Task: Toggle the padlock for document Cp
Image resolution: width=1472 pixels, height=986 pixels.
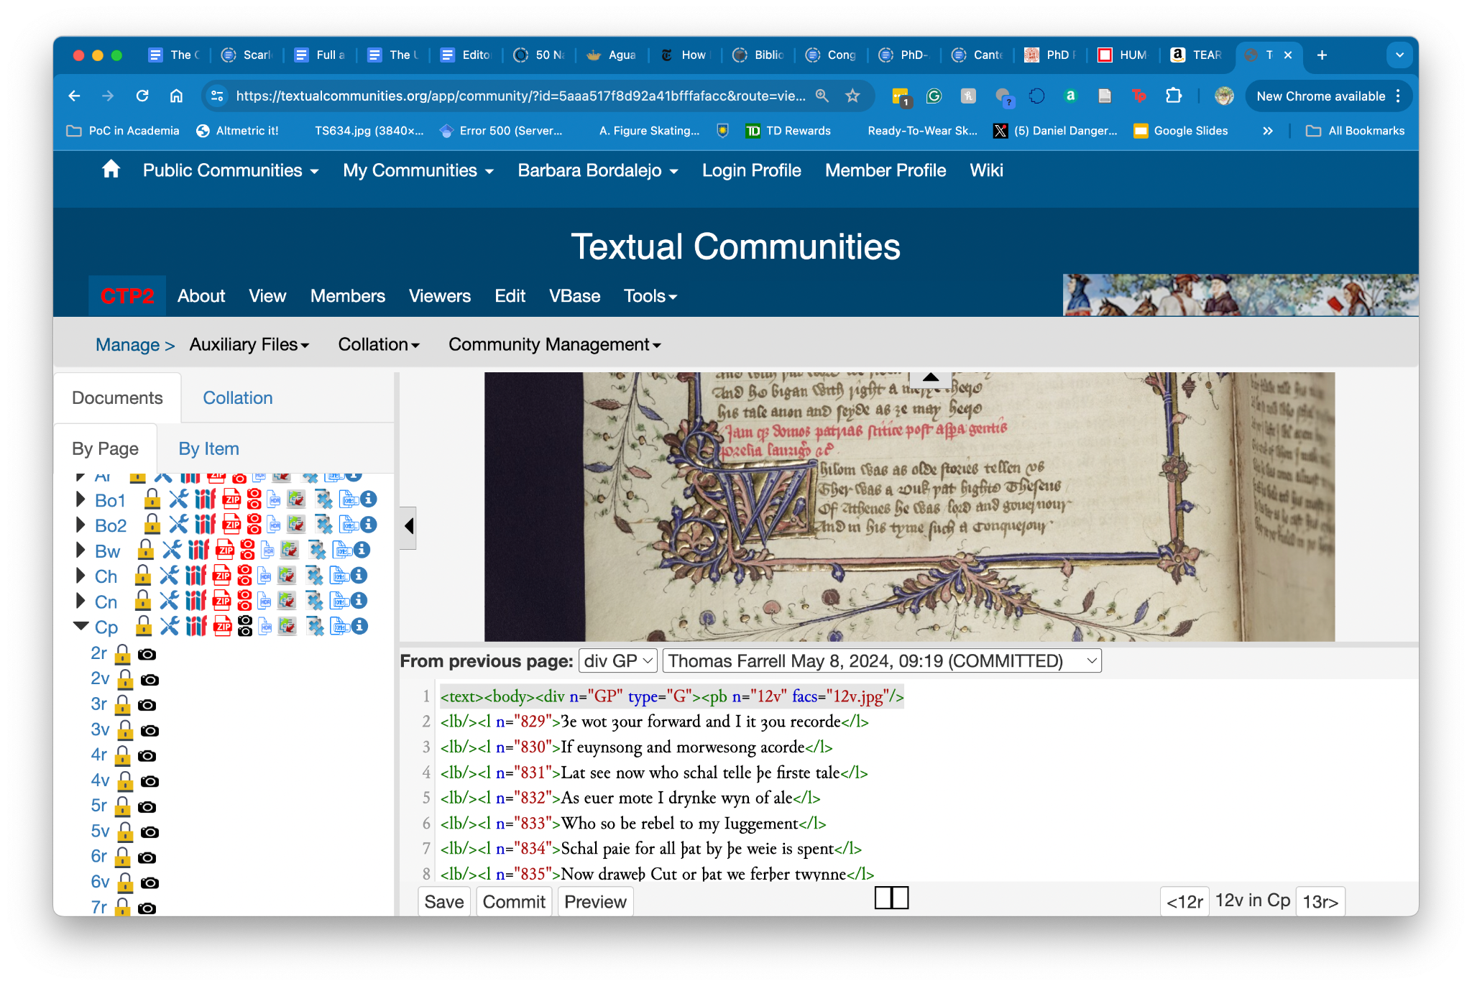Action: click(144, 626)
